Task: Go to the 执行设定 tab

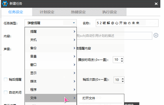Action: [110, 12]
